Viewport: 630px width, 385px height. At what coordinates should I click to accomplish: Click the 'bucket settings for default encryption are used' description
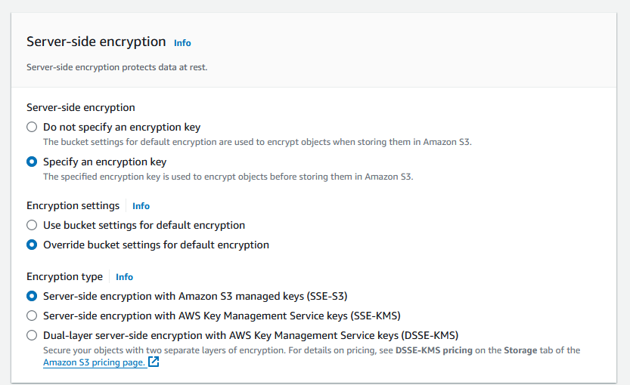tap(257, 142)
